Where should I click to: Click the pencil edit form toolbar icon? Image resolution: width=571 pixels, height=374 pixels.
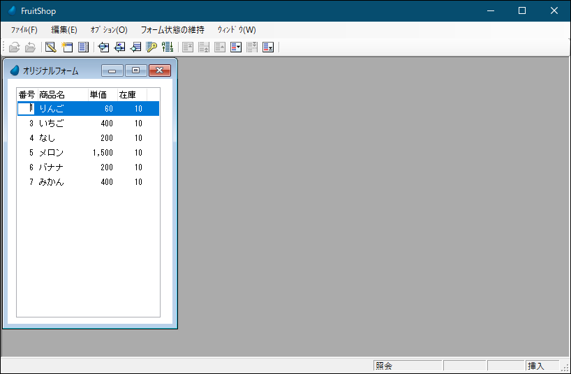(x=50, y=47)
